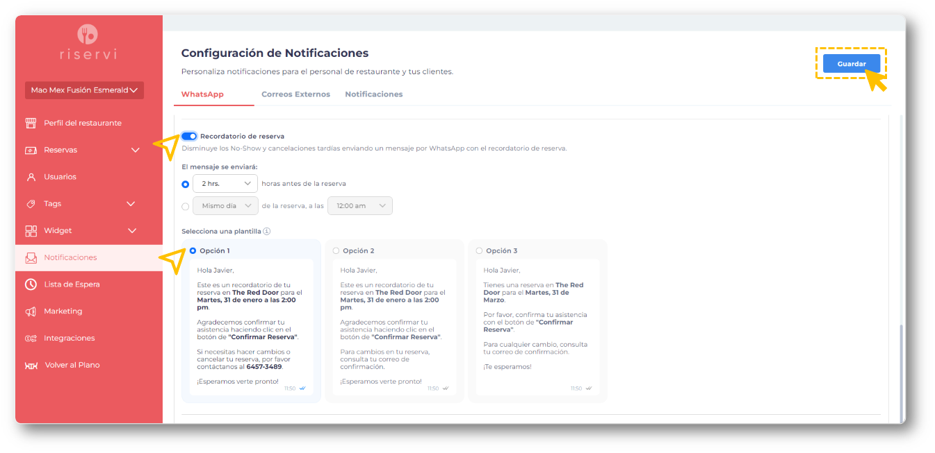Choose the Opción 2 template radio
Screen dimensions: 935x453
click(x=336, y=250)
